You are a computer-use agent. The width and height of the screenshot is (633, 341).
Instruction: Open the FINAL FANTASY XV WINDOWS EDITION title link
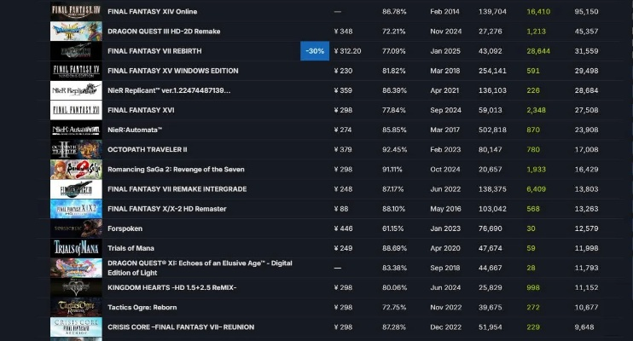coord(173,71)
